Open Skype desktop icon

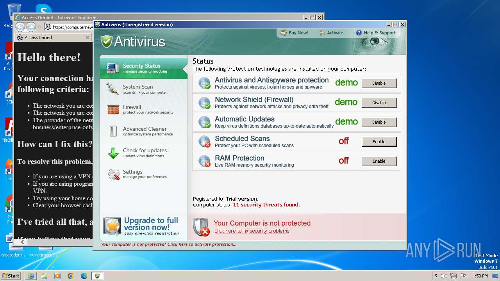click(43, 9)
